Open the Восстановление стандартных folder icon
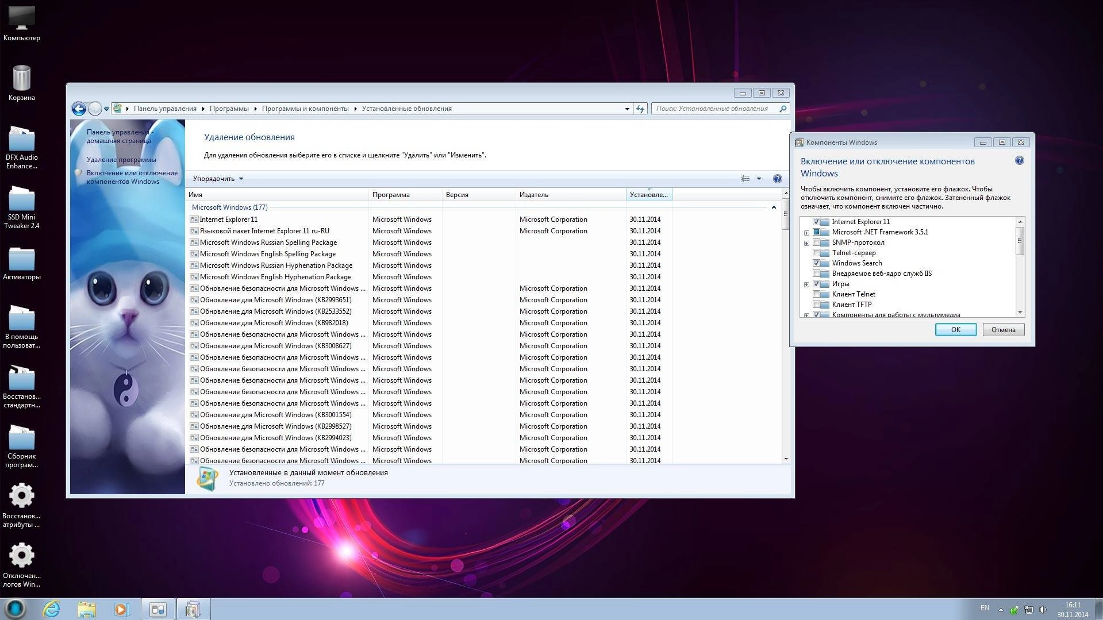The image size is (1103, 620). click(22, 387)
